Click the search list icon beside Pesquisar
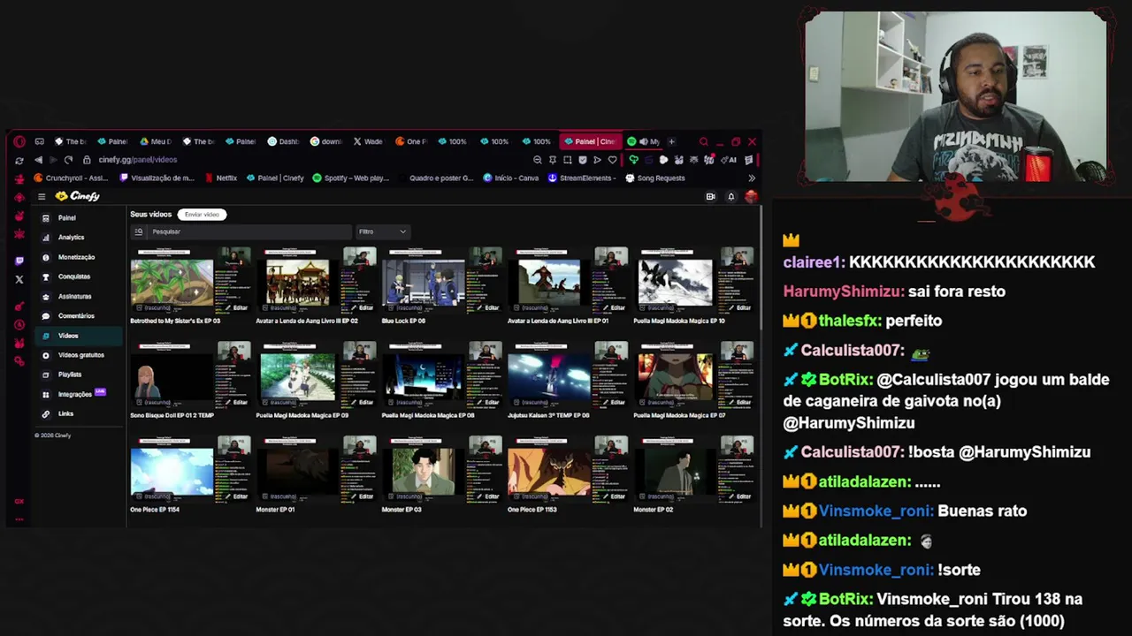The image size is (1132, 636). click(138, 231)
